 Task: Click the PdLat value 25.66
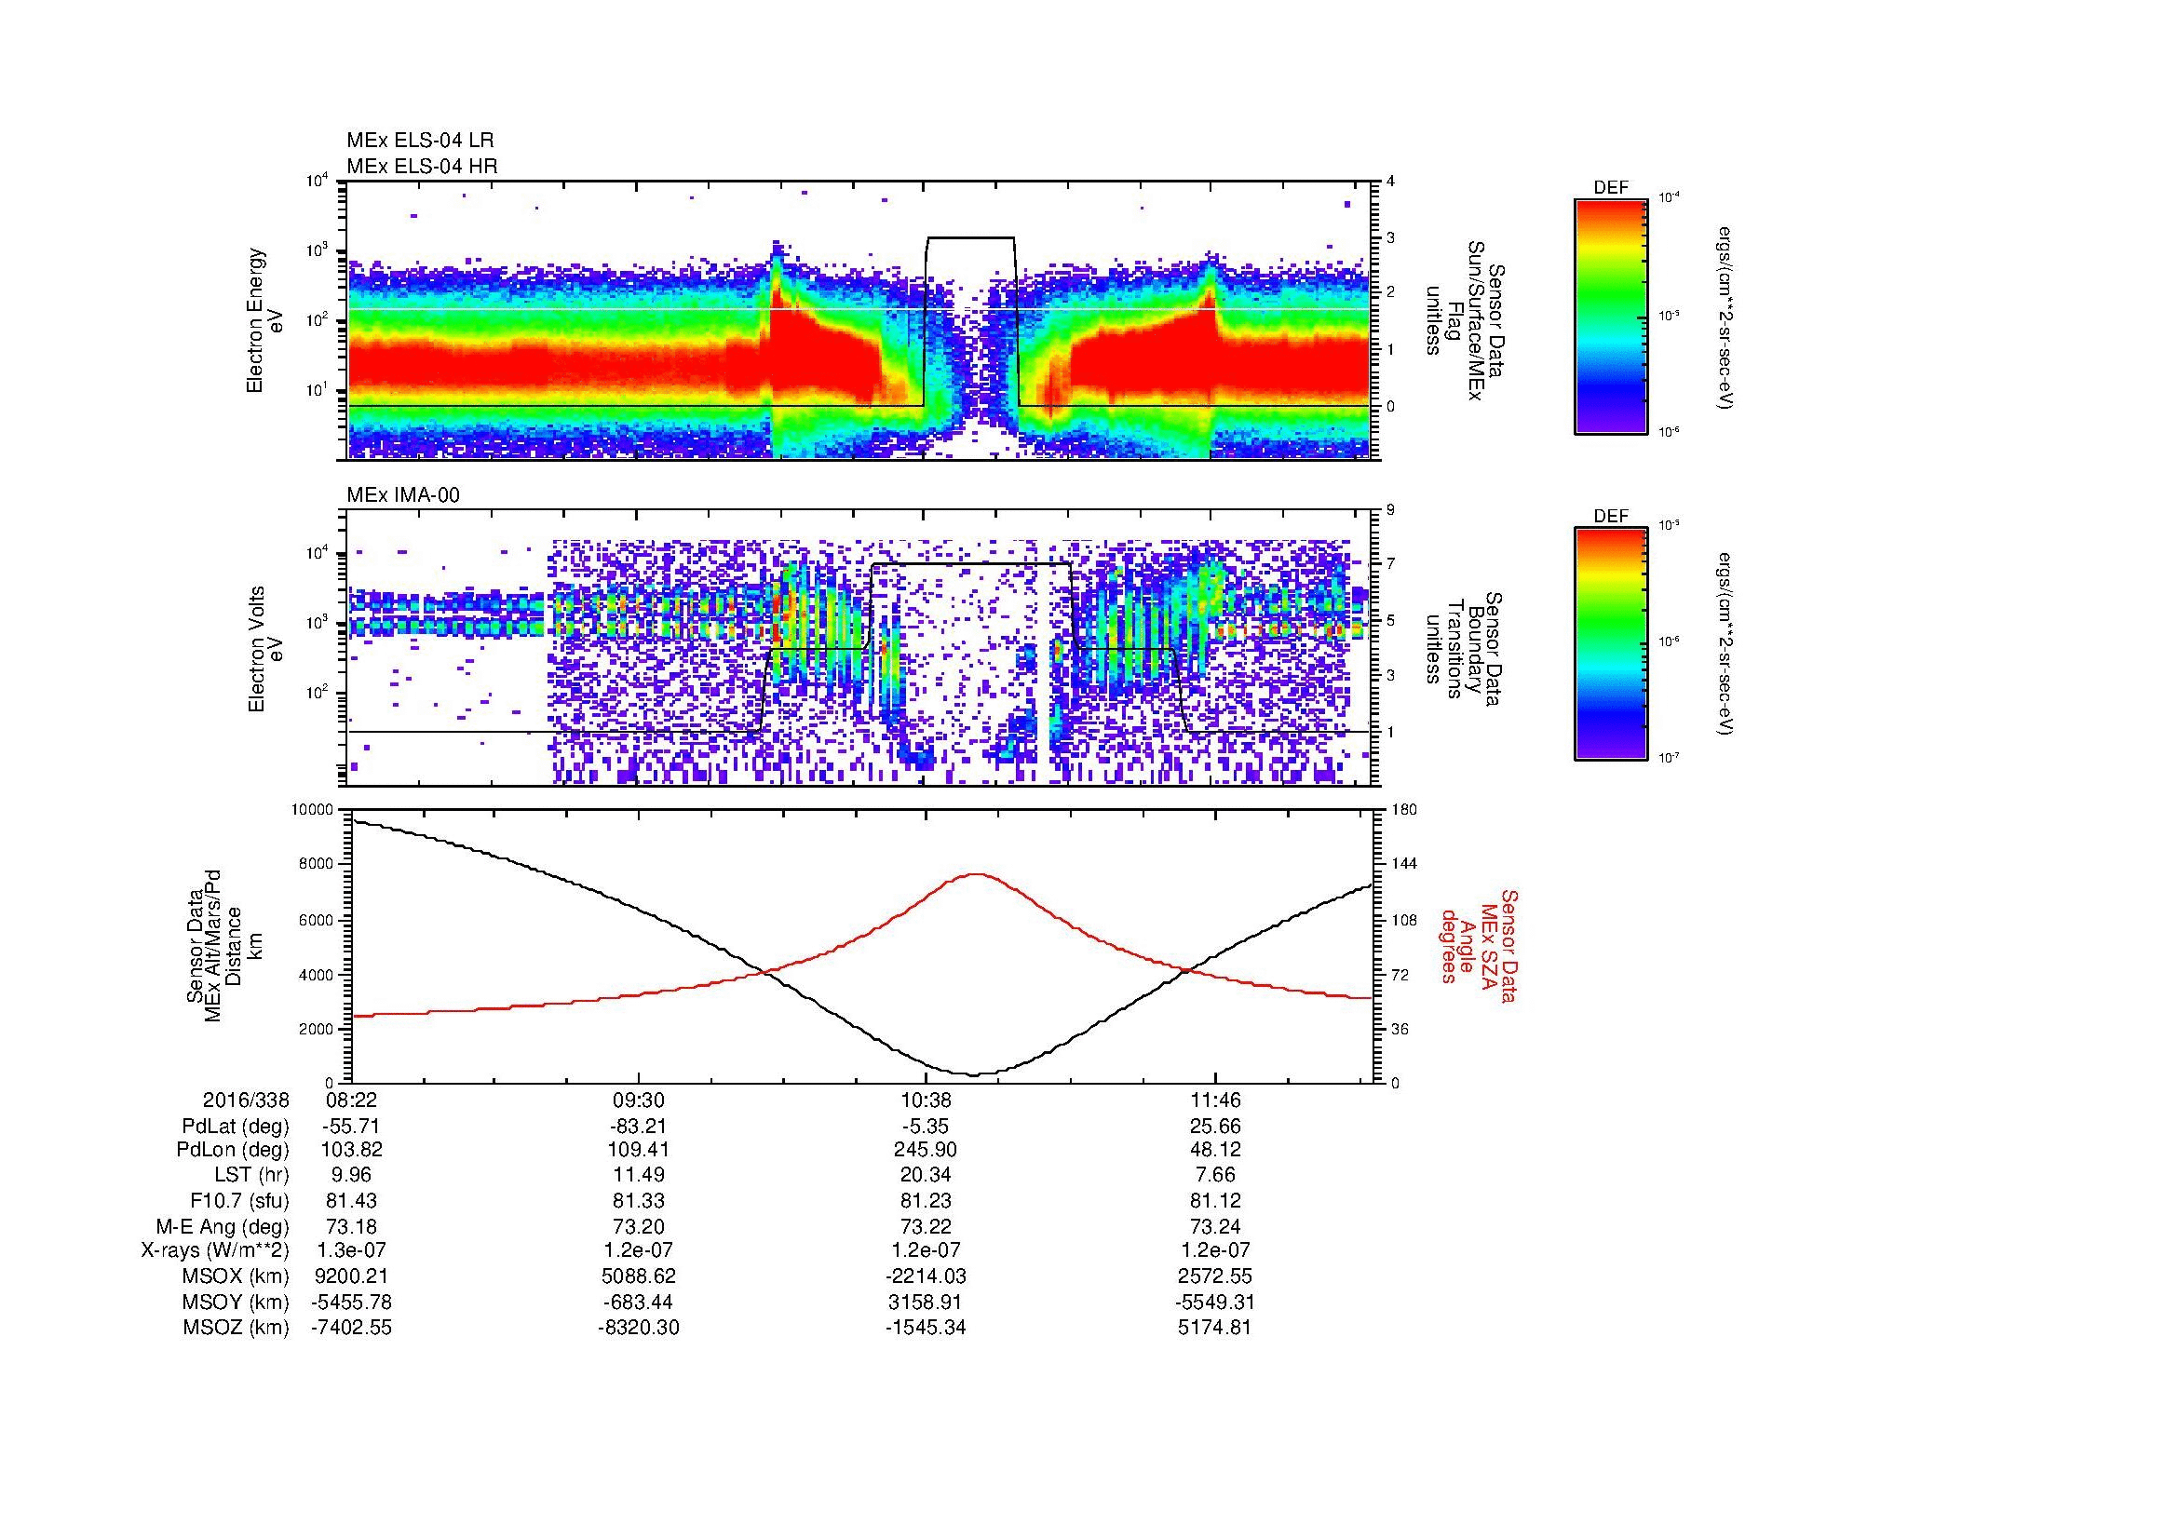point(1215,1127)
